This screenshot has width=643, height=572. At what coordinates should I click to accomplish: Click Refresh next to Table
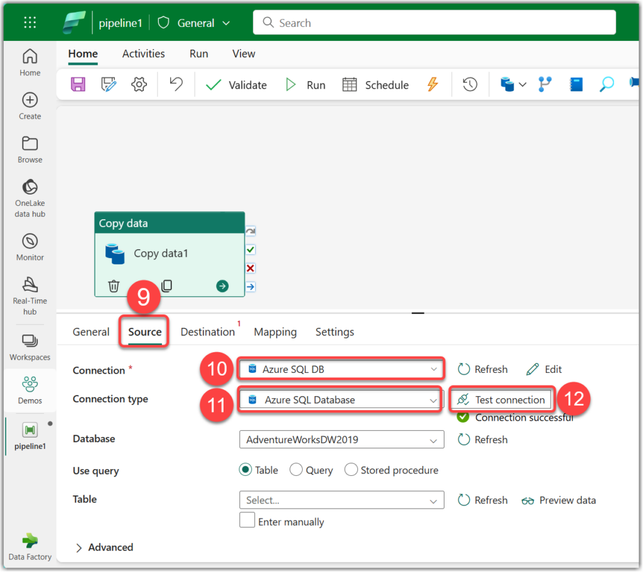coord(483,500)
